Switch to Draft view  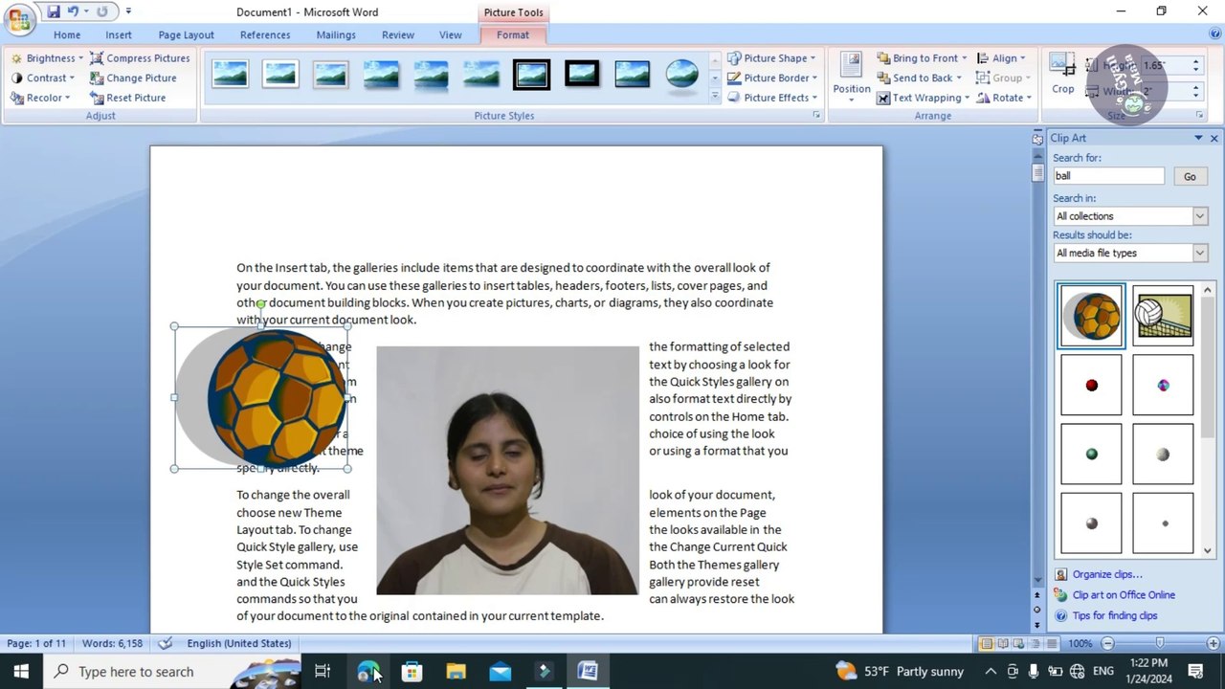(x=1051, y=643)
